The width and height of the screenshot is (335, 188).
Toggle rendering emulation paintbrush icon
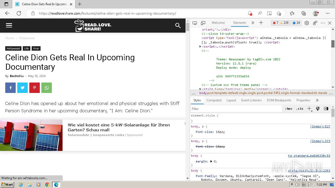(318, 109)
